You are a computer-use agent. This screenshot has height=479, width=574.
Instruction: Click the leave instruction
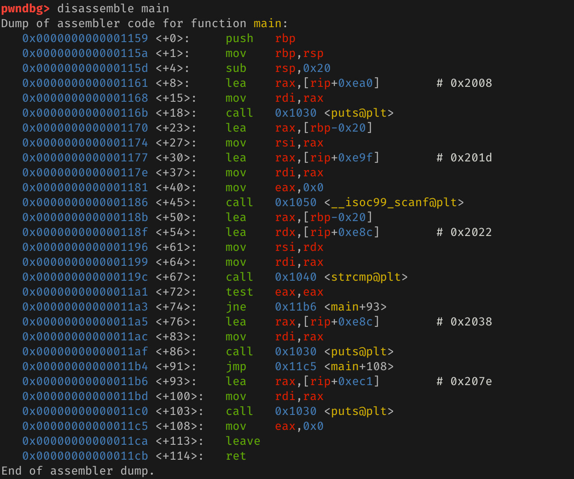[x=243, y=441]
